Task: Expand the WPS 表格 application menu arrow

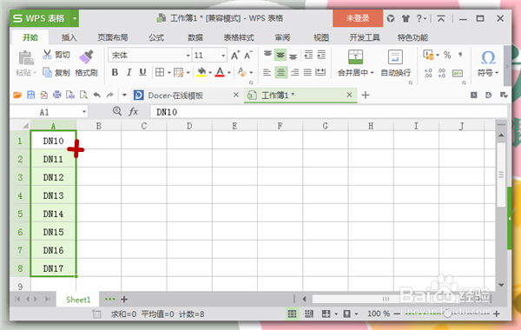Action: tap(75, 18)
